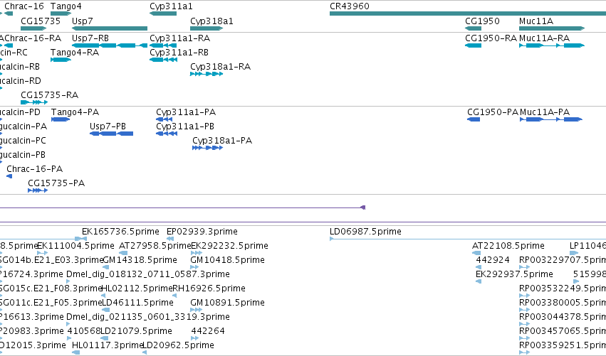Click the 442264 EST label
Screen dimensions: 606x356
208,331
